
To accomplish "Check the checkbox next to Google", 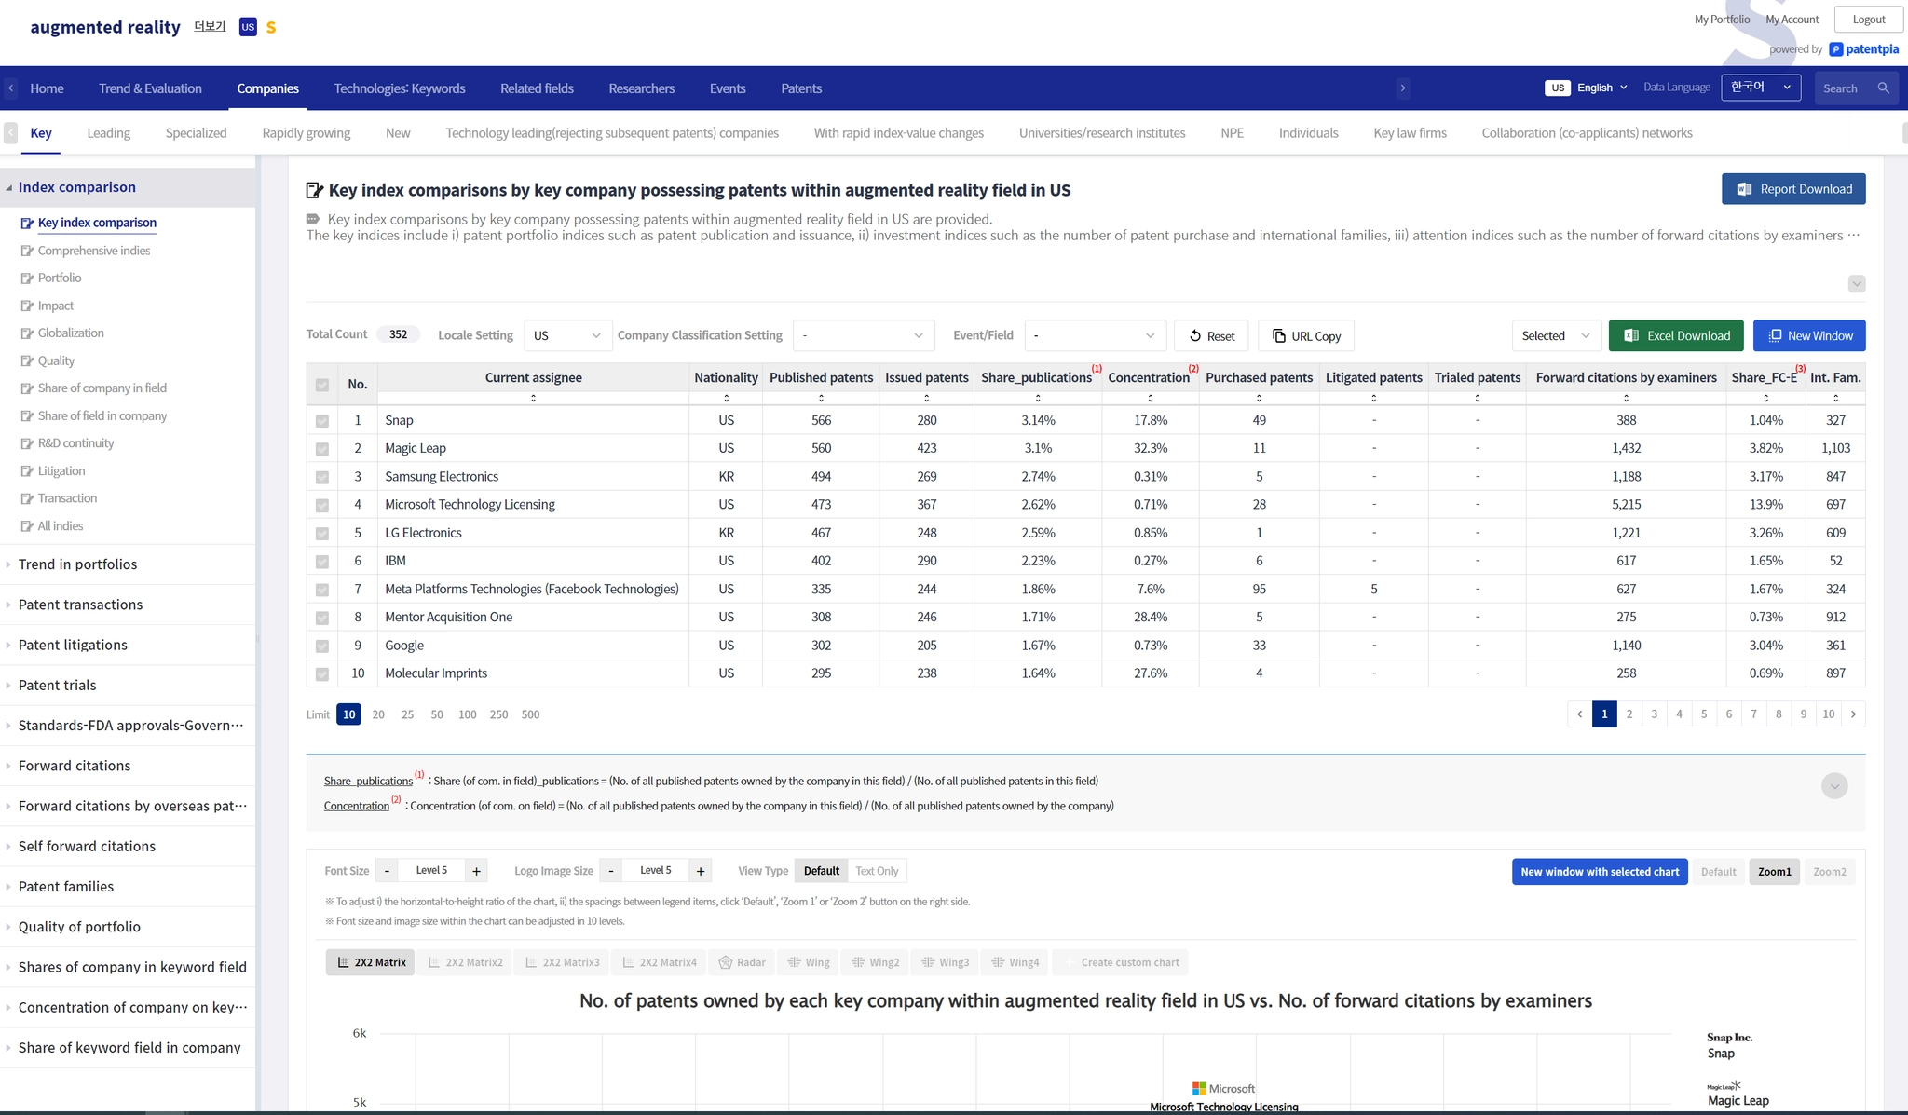I will 322,645.
